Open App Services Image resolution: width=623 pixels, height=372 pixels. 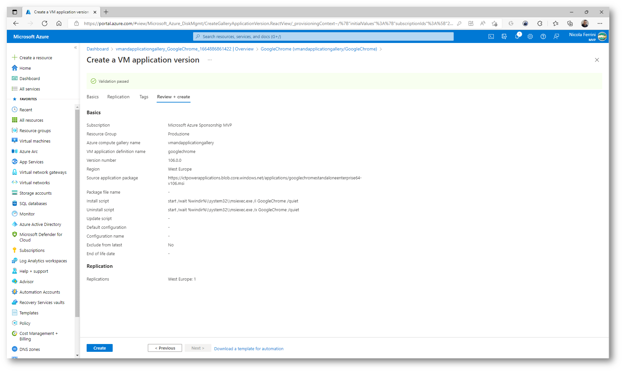click(x=28, y=162)
